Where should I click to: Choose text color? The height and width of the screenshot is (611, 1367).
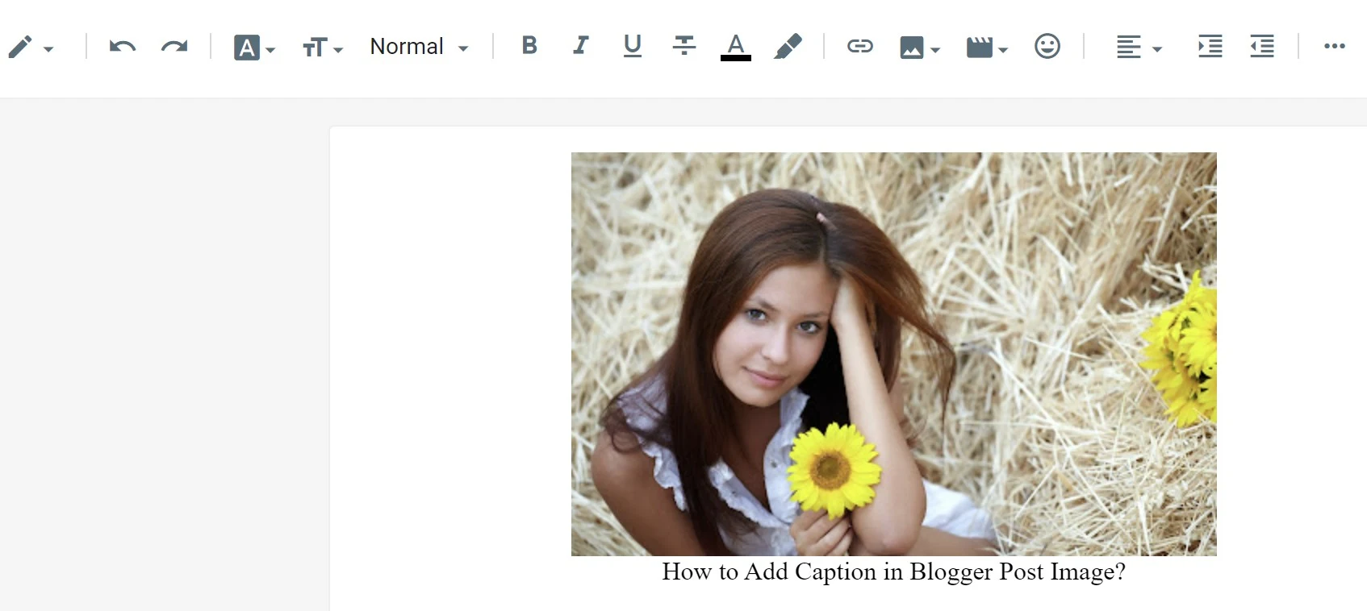click(736, 47)
